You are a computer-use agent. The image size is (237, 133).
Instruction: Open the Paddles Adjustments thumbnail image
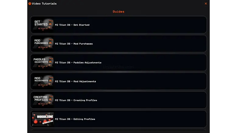pyautogui.click(x=43, y=63)
